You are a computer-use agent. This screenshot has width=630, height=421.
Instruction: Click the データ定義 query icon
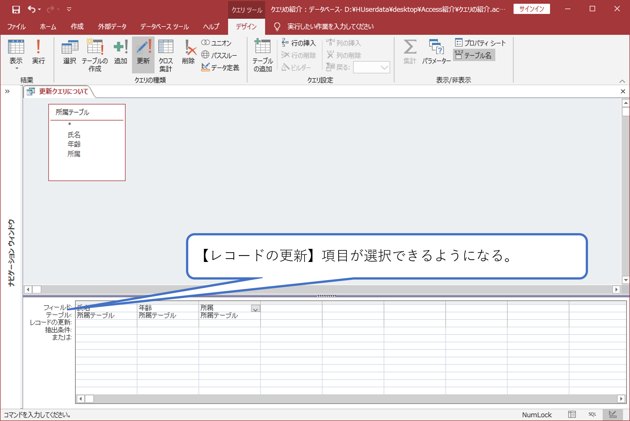pyautogui.click(x=220, y=67)
